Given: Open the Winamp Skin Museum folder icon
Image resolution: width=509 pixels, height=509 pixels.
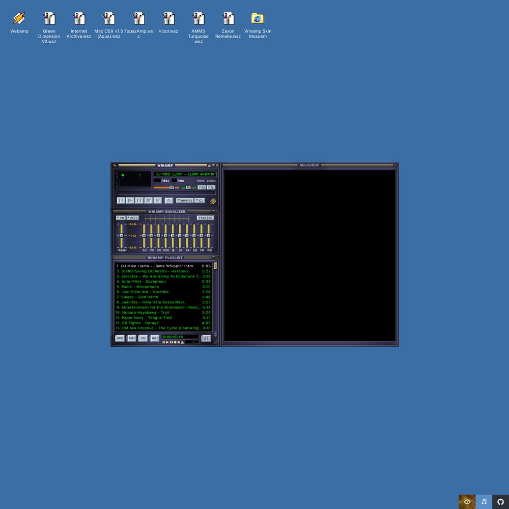Looking at the screenshot, I should (258, 25).
